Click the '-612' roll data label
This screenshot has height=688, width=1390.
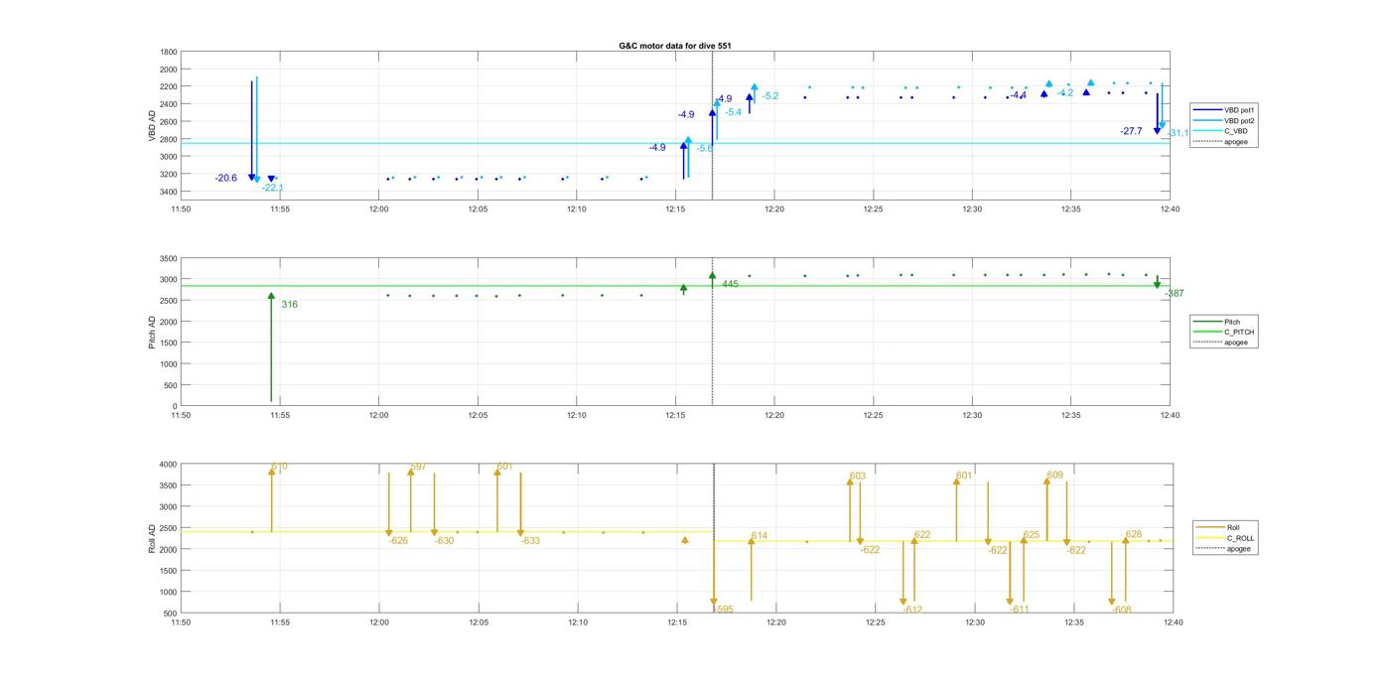pos(913,610)
